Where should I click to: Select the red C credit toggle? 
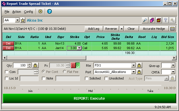coord(73,65)
